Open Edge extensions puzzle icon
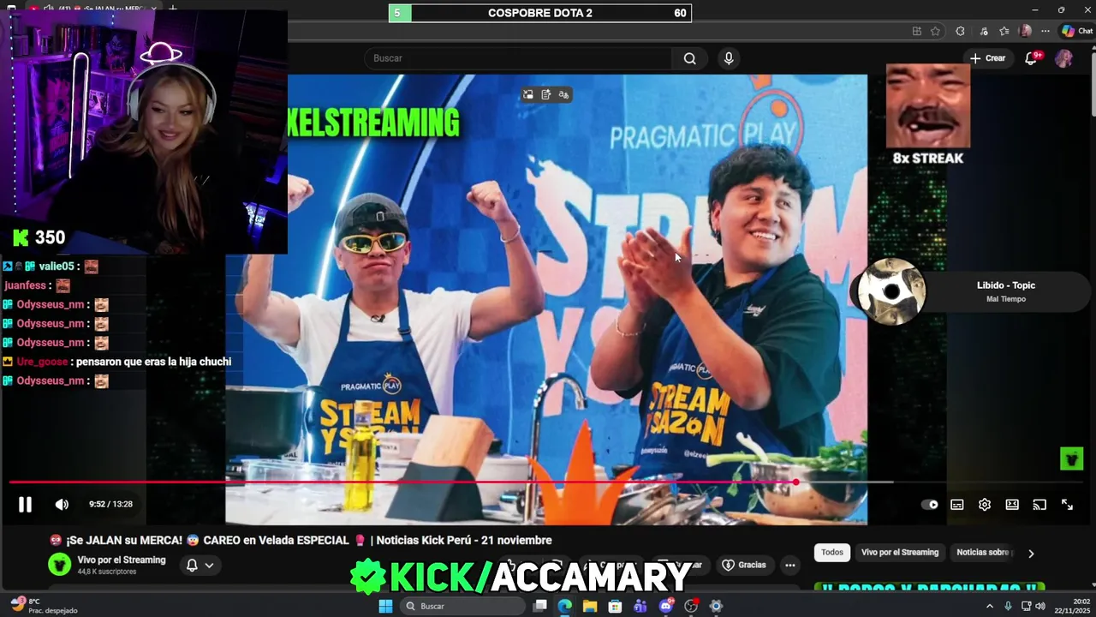 coord(960,31)
